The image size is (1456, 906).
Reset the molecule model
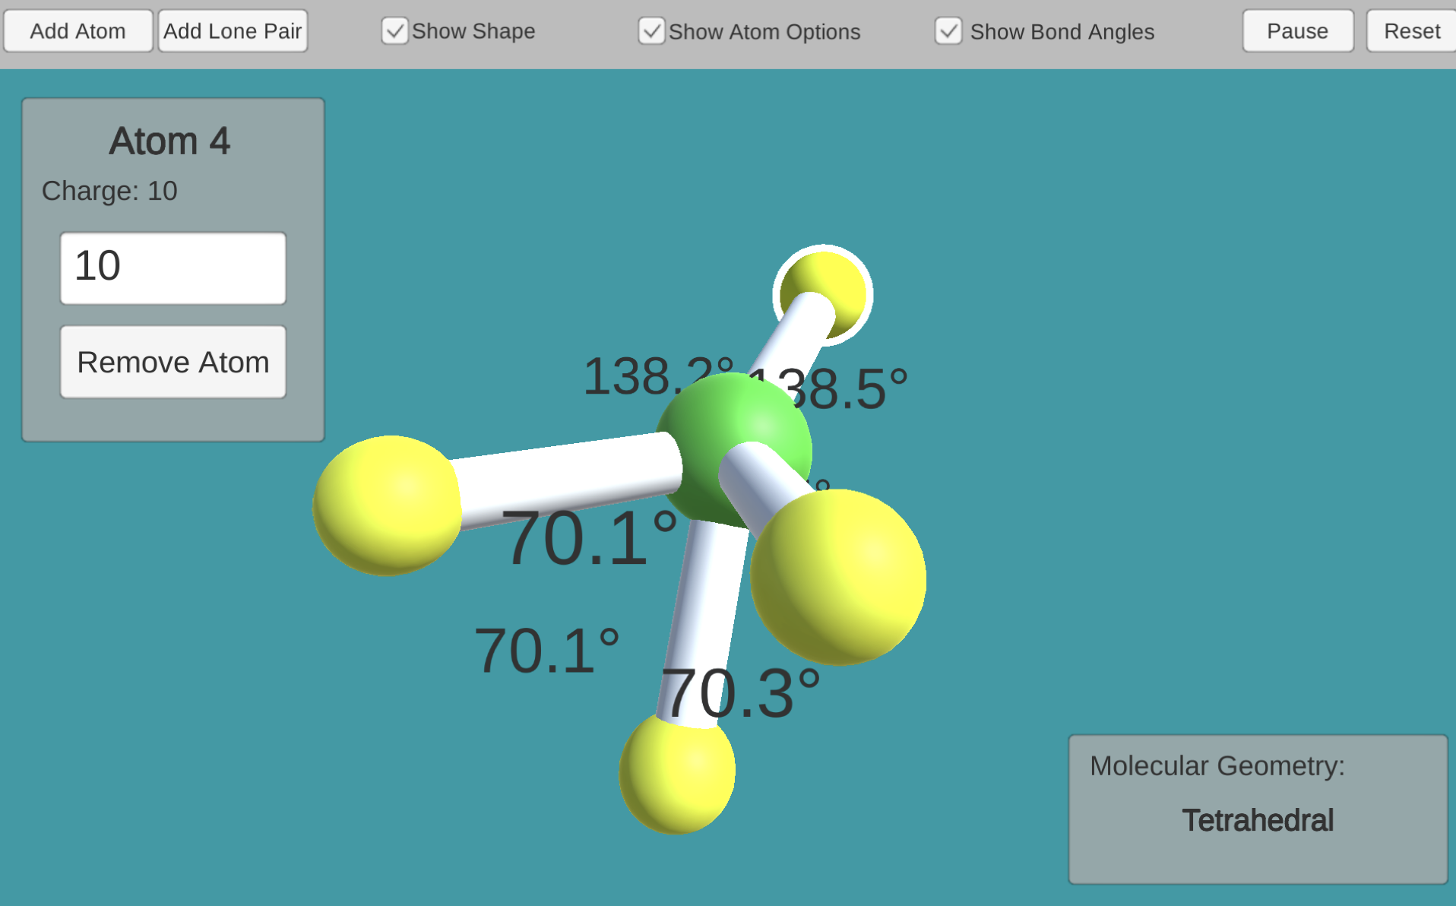pos(1411,31)
